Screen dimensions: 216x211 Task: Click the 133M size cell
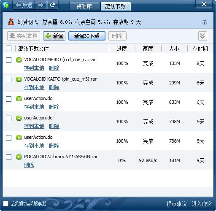click(175, 63)
